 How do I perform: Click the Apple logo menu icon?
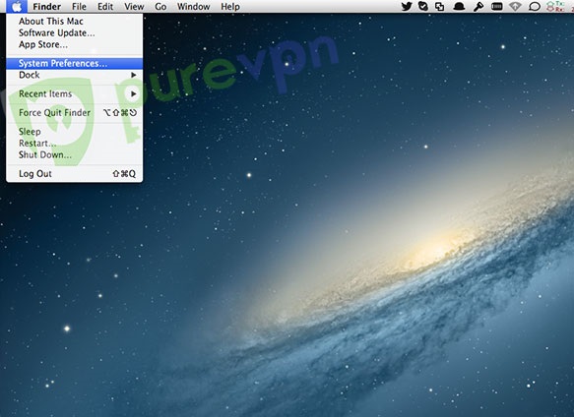17,6
